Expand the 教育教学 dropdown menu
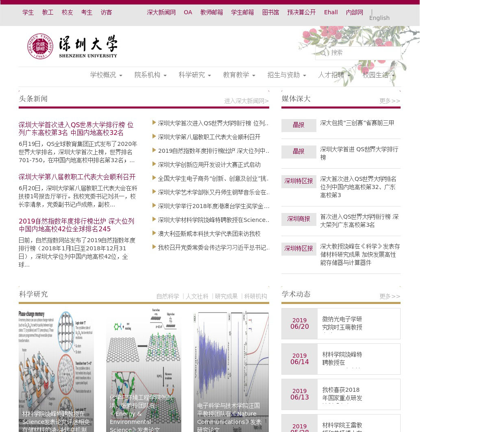This screenshot has height=432, width=488. click(x=239, y=75)
